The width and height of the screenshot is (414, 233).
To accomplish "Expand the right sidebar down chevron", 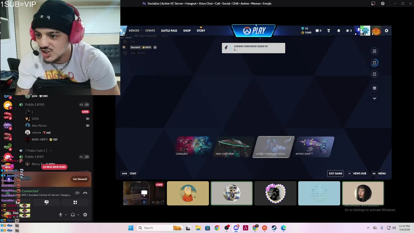I will coord(375,98).
